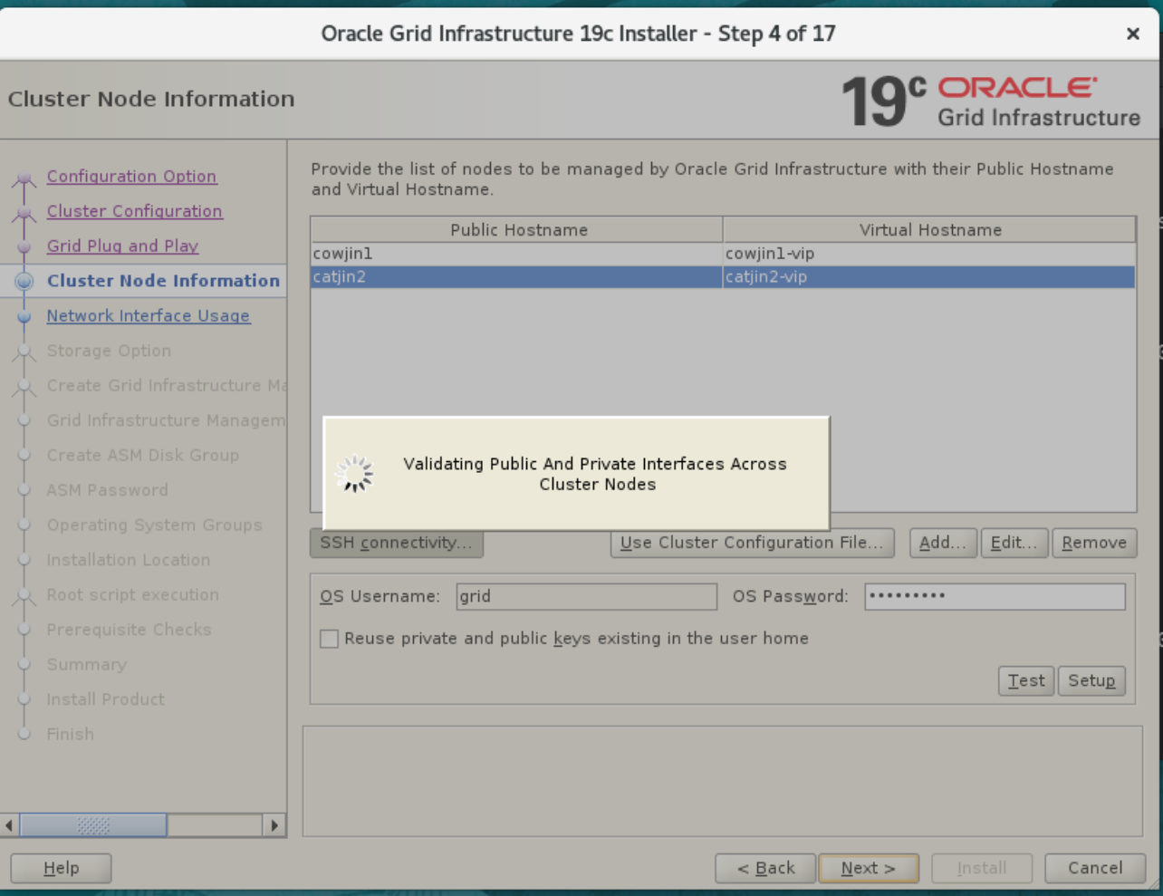Click the Setup SSH button

[1091, 680]
